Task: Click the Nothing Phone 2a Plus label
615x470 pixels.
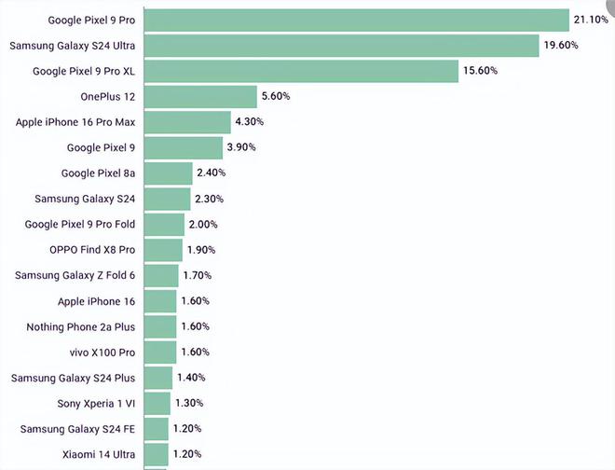Action: pos(81,326)
